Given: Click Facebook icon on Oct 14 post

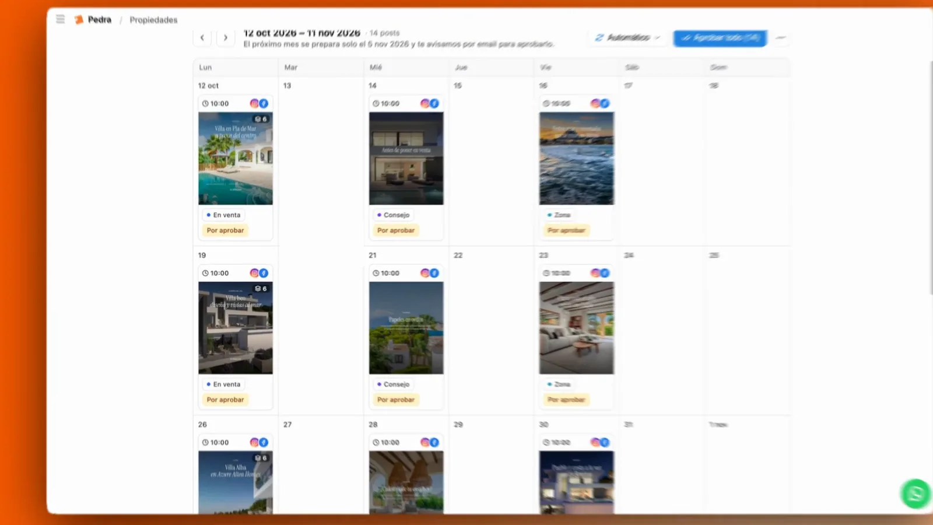Looking at the screenshot, I should pyautogui.click(x=434, y=103).
